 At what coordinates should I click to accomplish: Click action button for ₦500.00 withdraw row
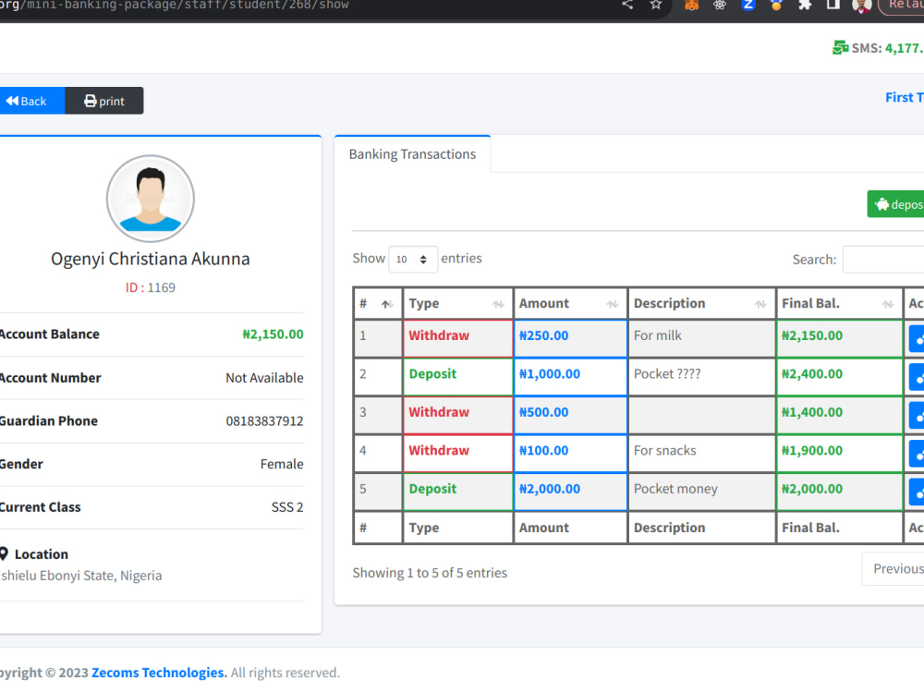tap(917, 416)
